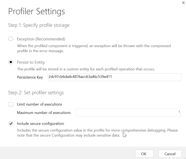Click the "Persistence Key" field label
The height and width of the screenshot is (159, 186).
pos(30,77)
